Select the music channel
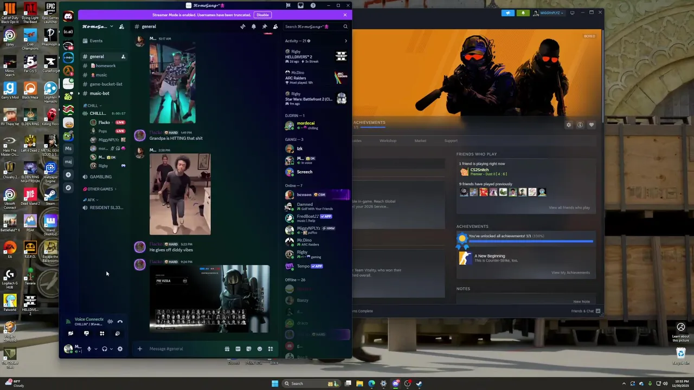 tap(104, 75)
